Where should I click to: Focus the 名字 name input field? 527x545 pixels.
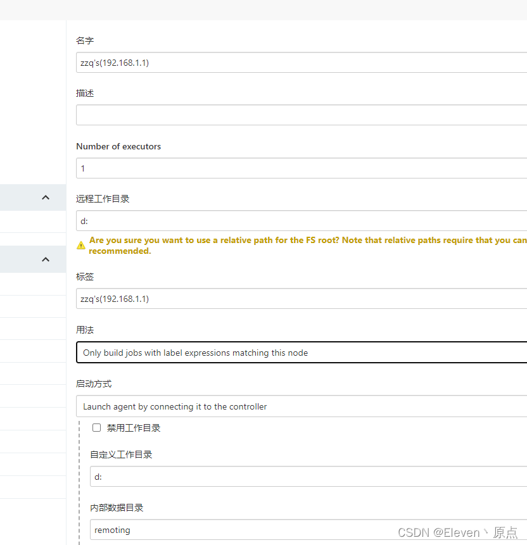302,63
